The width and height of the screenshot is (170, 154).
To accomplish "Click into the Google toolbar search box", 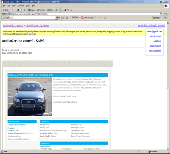I will coord(34,18).
